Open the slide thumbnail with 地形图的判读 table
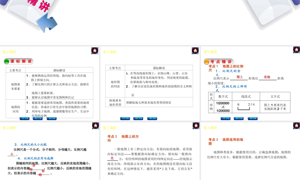 pyautogui.click(x=150, y=83)
